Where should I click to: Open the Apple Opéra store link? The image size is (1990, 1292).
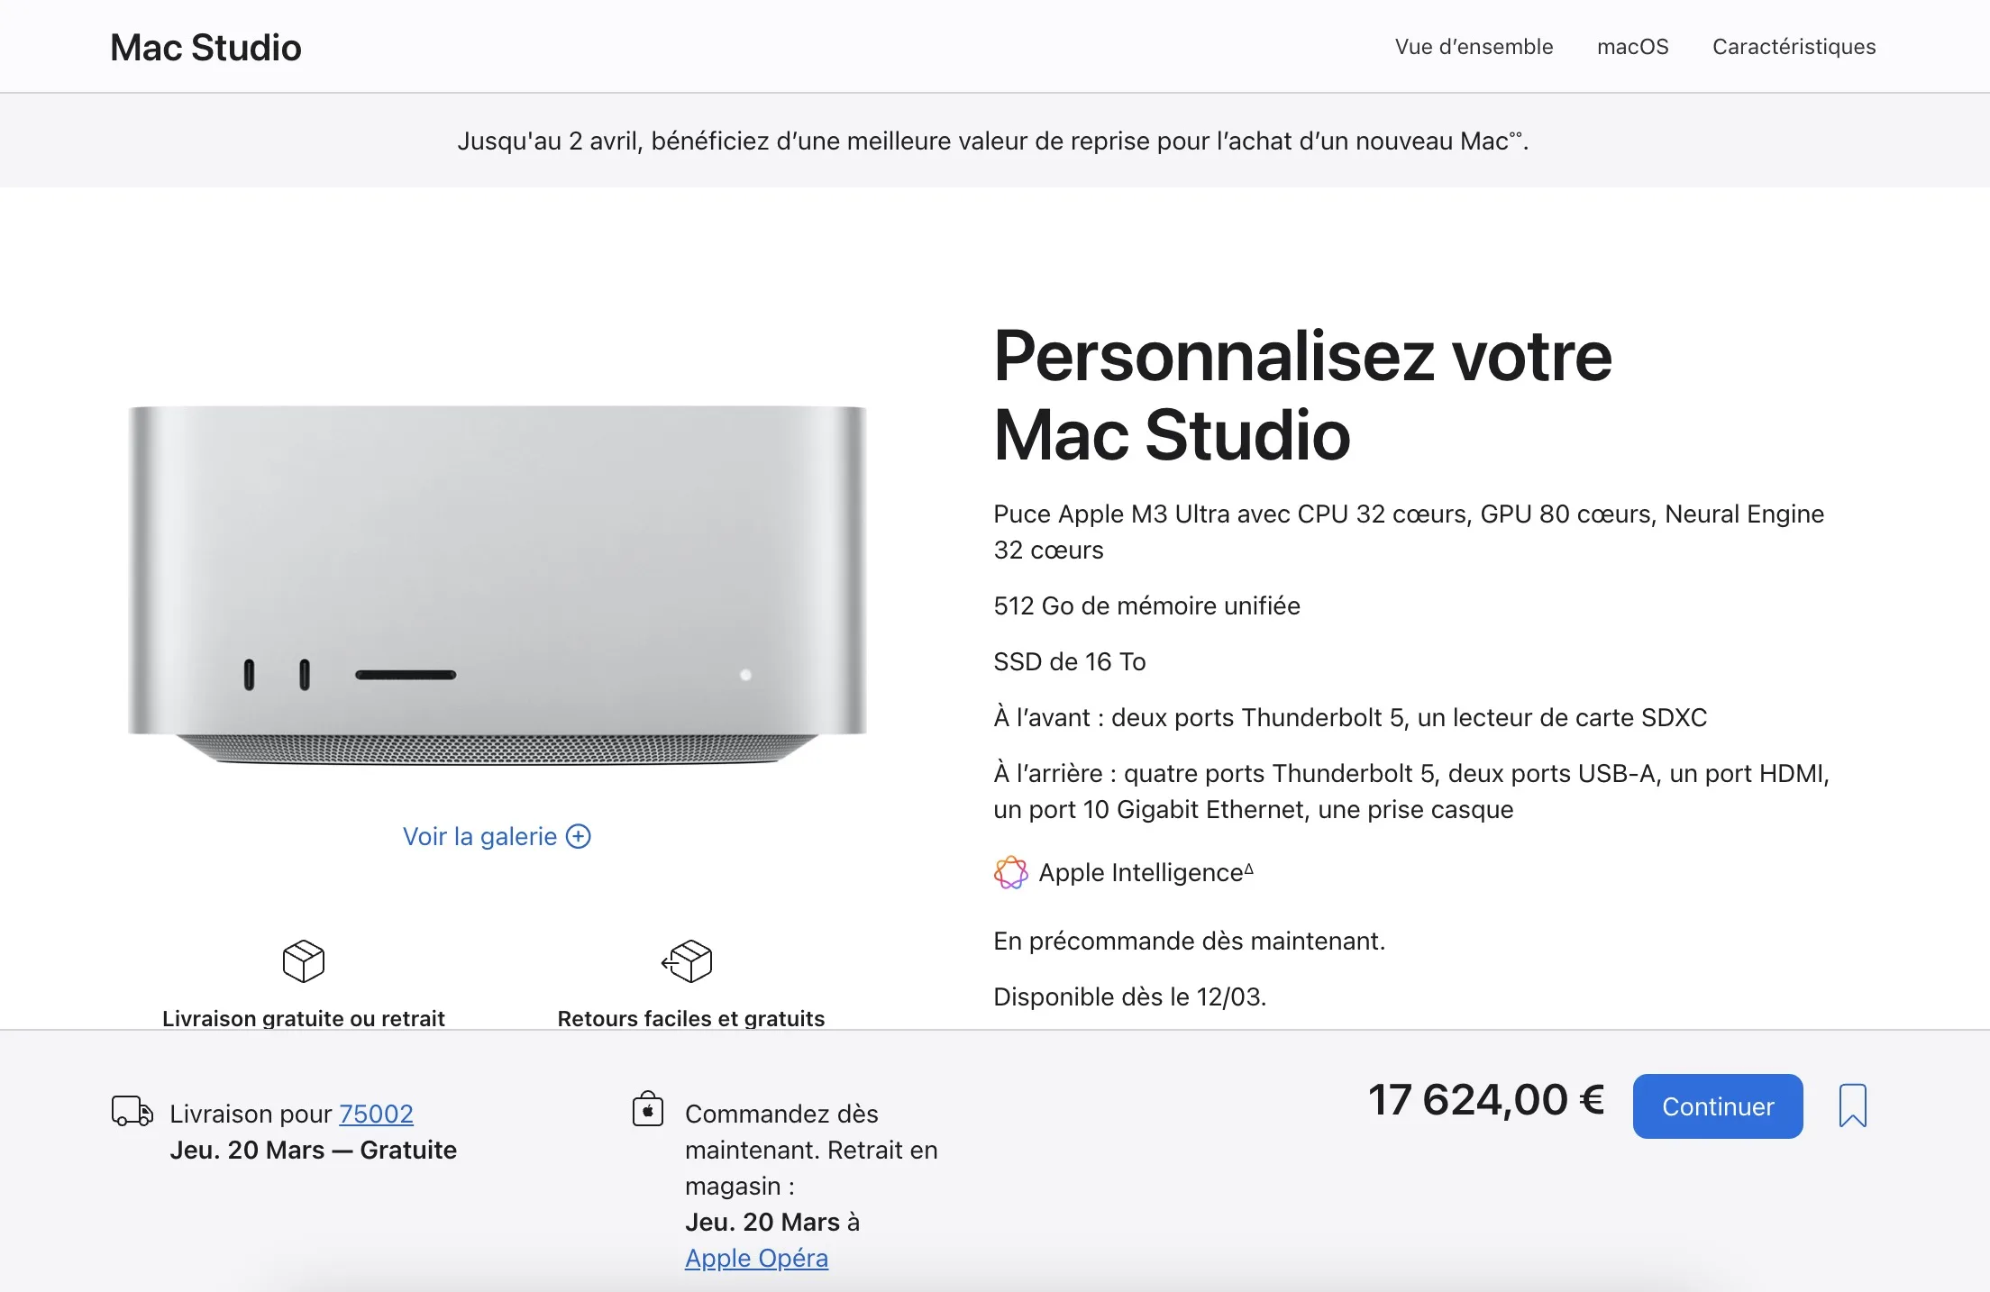click(756, 1258)
